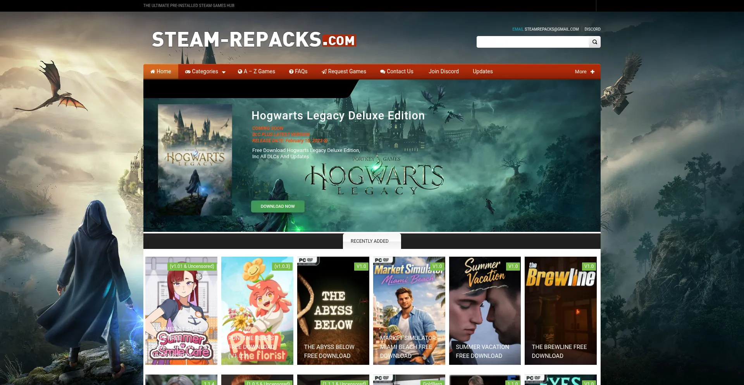This screenshot has height=385, width=744.
Task: Click the A – Z Games globe icon
Action: tap(240, 72)
